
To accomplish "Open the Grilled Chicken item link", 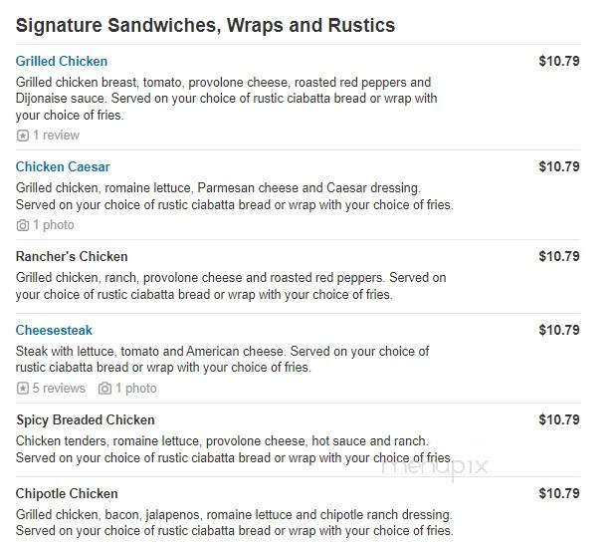I will (62, 62).
